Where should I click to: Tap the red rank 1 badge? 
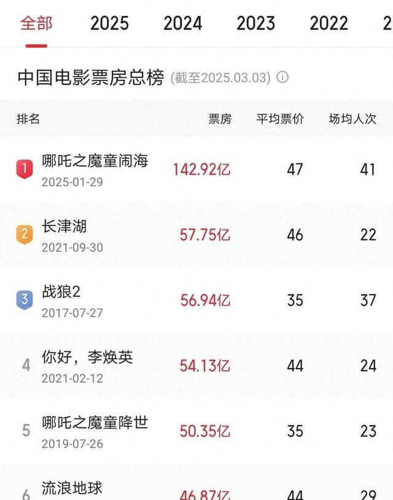tap(25, 169)
